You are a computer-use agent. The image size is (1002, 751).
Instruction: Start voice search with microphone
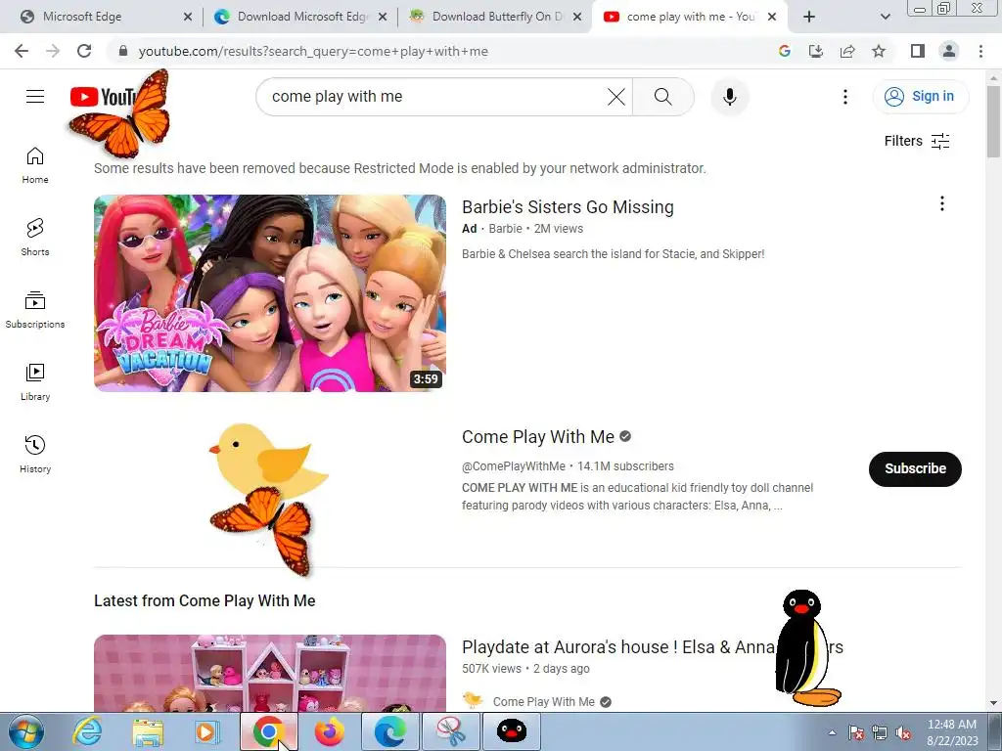pyautogui.click(x=729, y=97)
